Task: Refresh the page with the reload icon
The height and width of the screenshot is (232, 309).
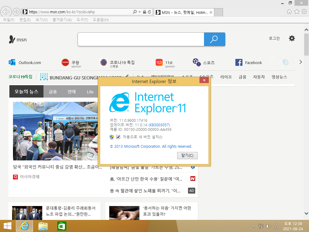Action: pyautogui.click(x=149, y=12)
